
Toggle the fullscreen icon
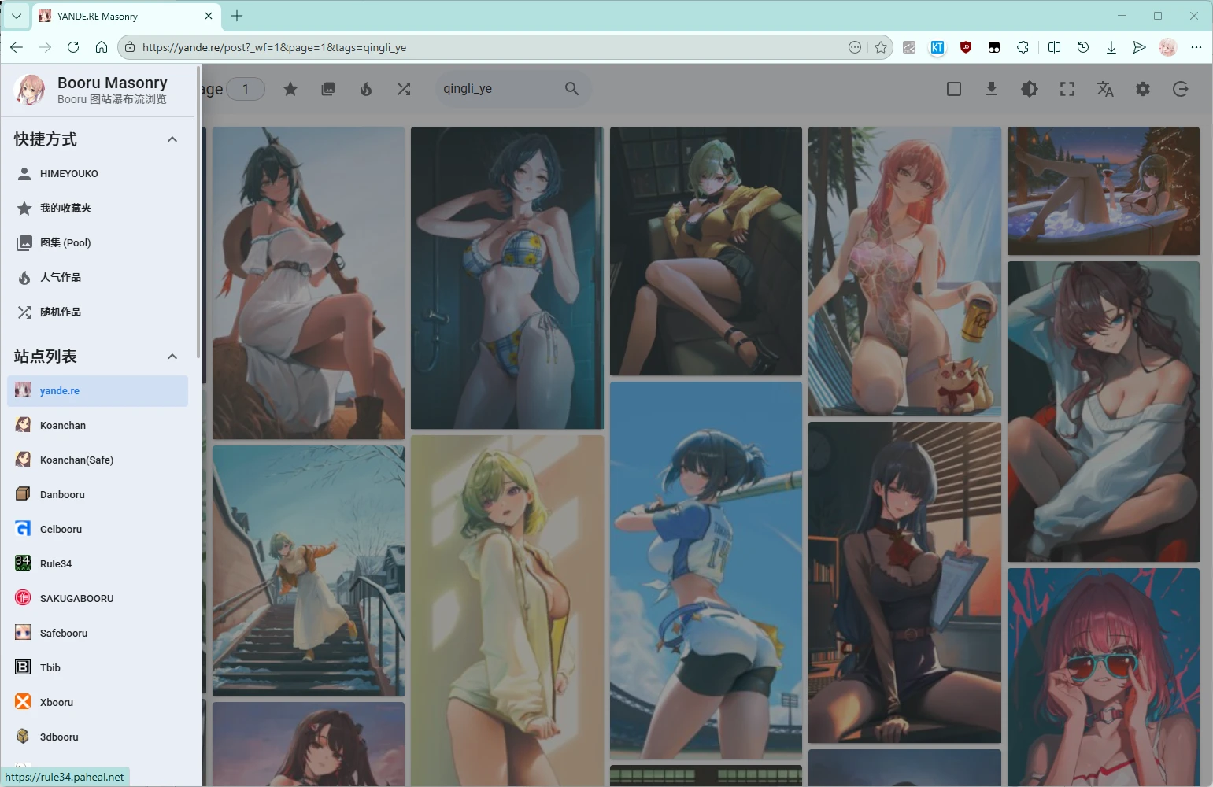(1067, 89)
